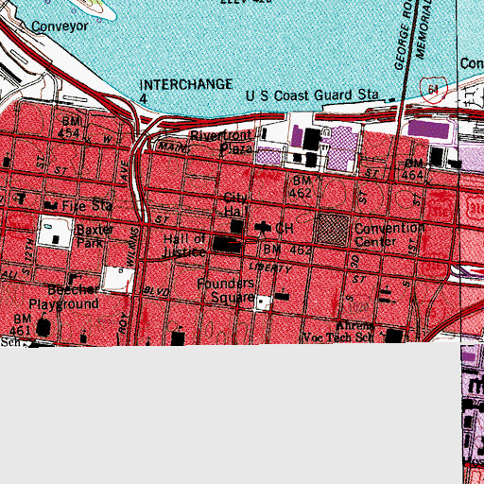Click the Founders Square label

click(x=226, y=290)
